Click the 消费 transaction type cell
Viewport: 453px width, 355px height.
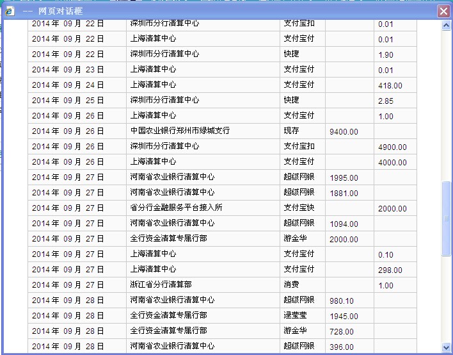coord(292,285)
